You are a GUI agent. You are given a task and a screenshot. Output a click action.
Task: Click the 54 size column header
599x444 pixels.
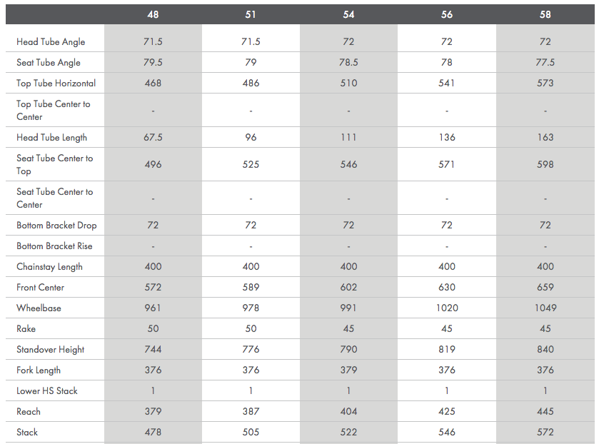click(348, 14)
